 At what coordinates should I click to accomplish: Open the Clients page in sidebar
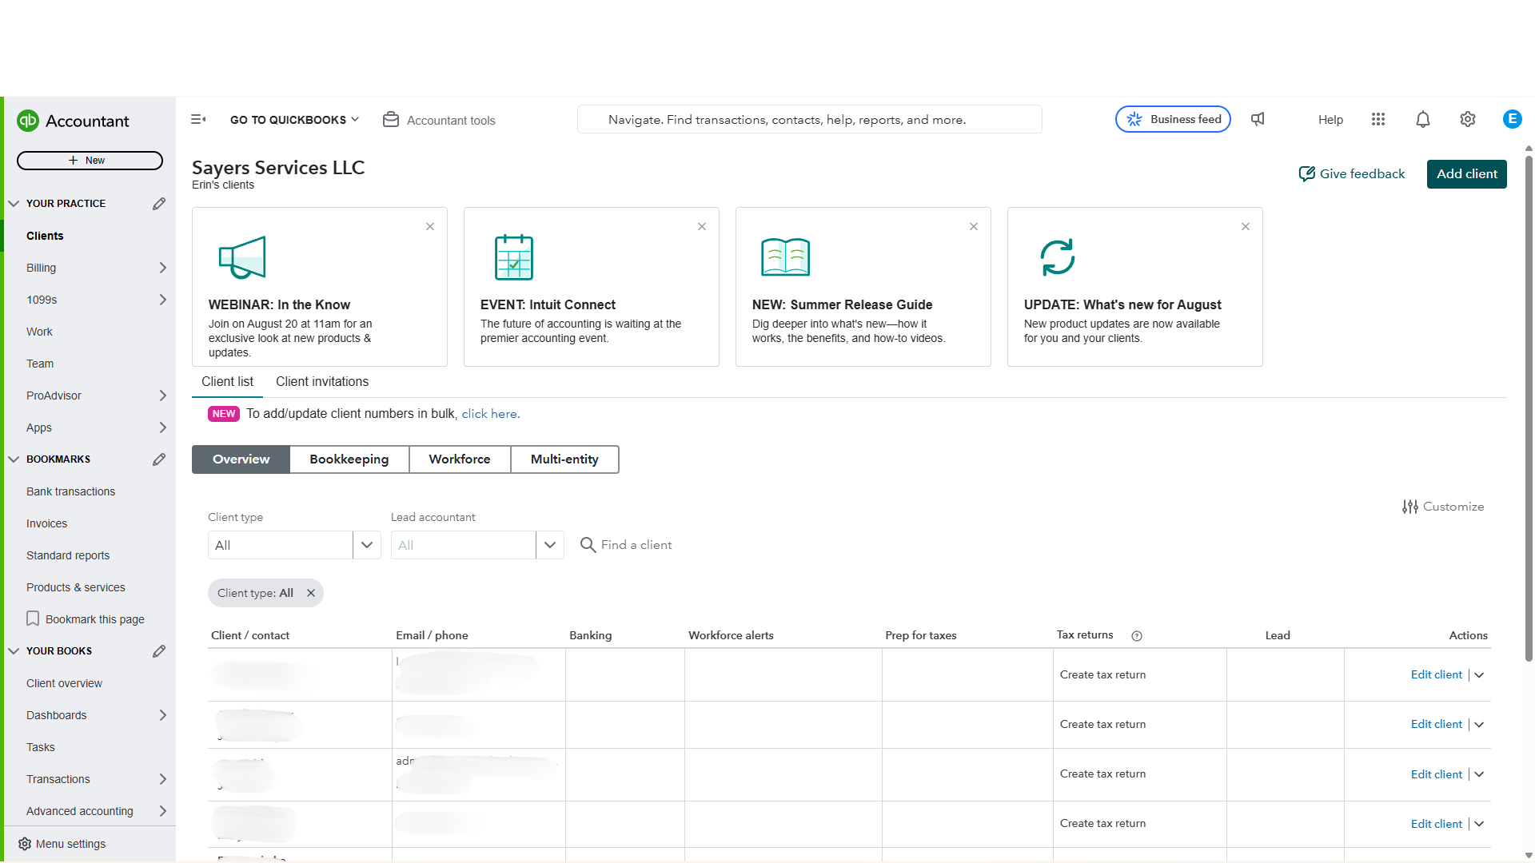coord(45,236)
